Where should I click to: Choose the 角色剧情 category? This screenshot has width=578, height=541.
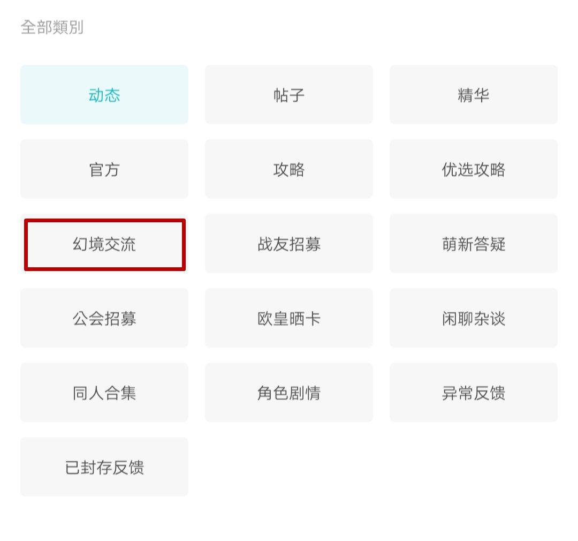coord(289,393)
